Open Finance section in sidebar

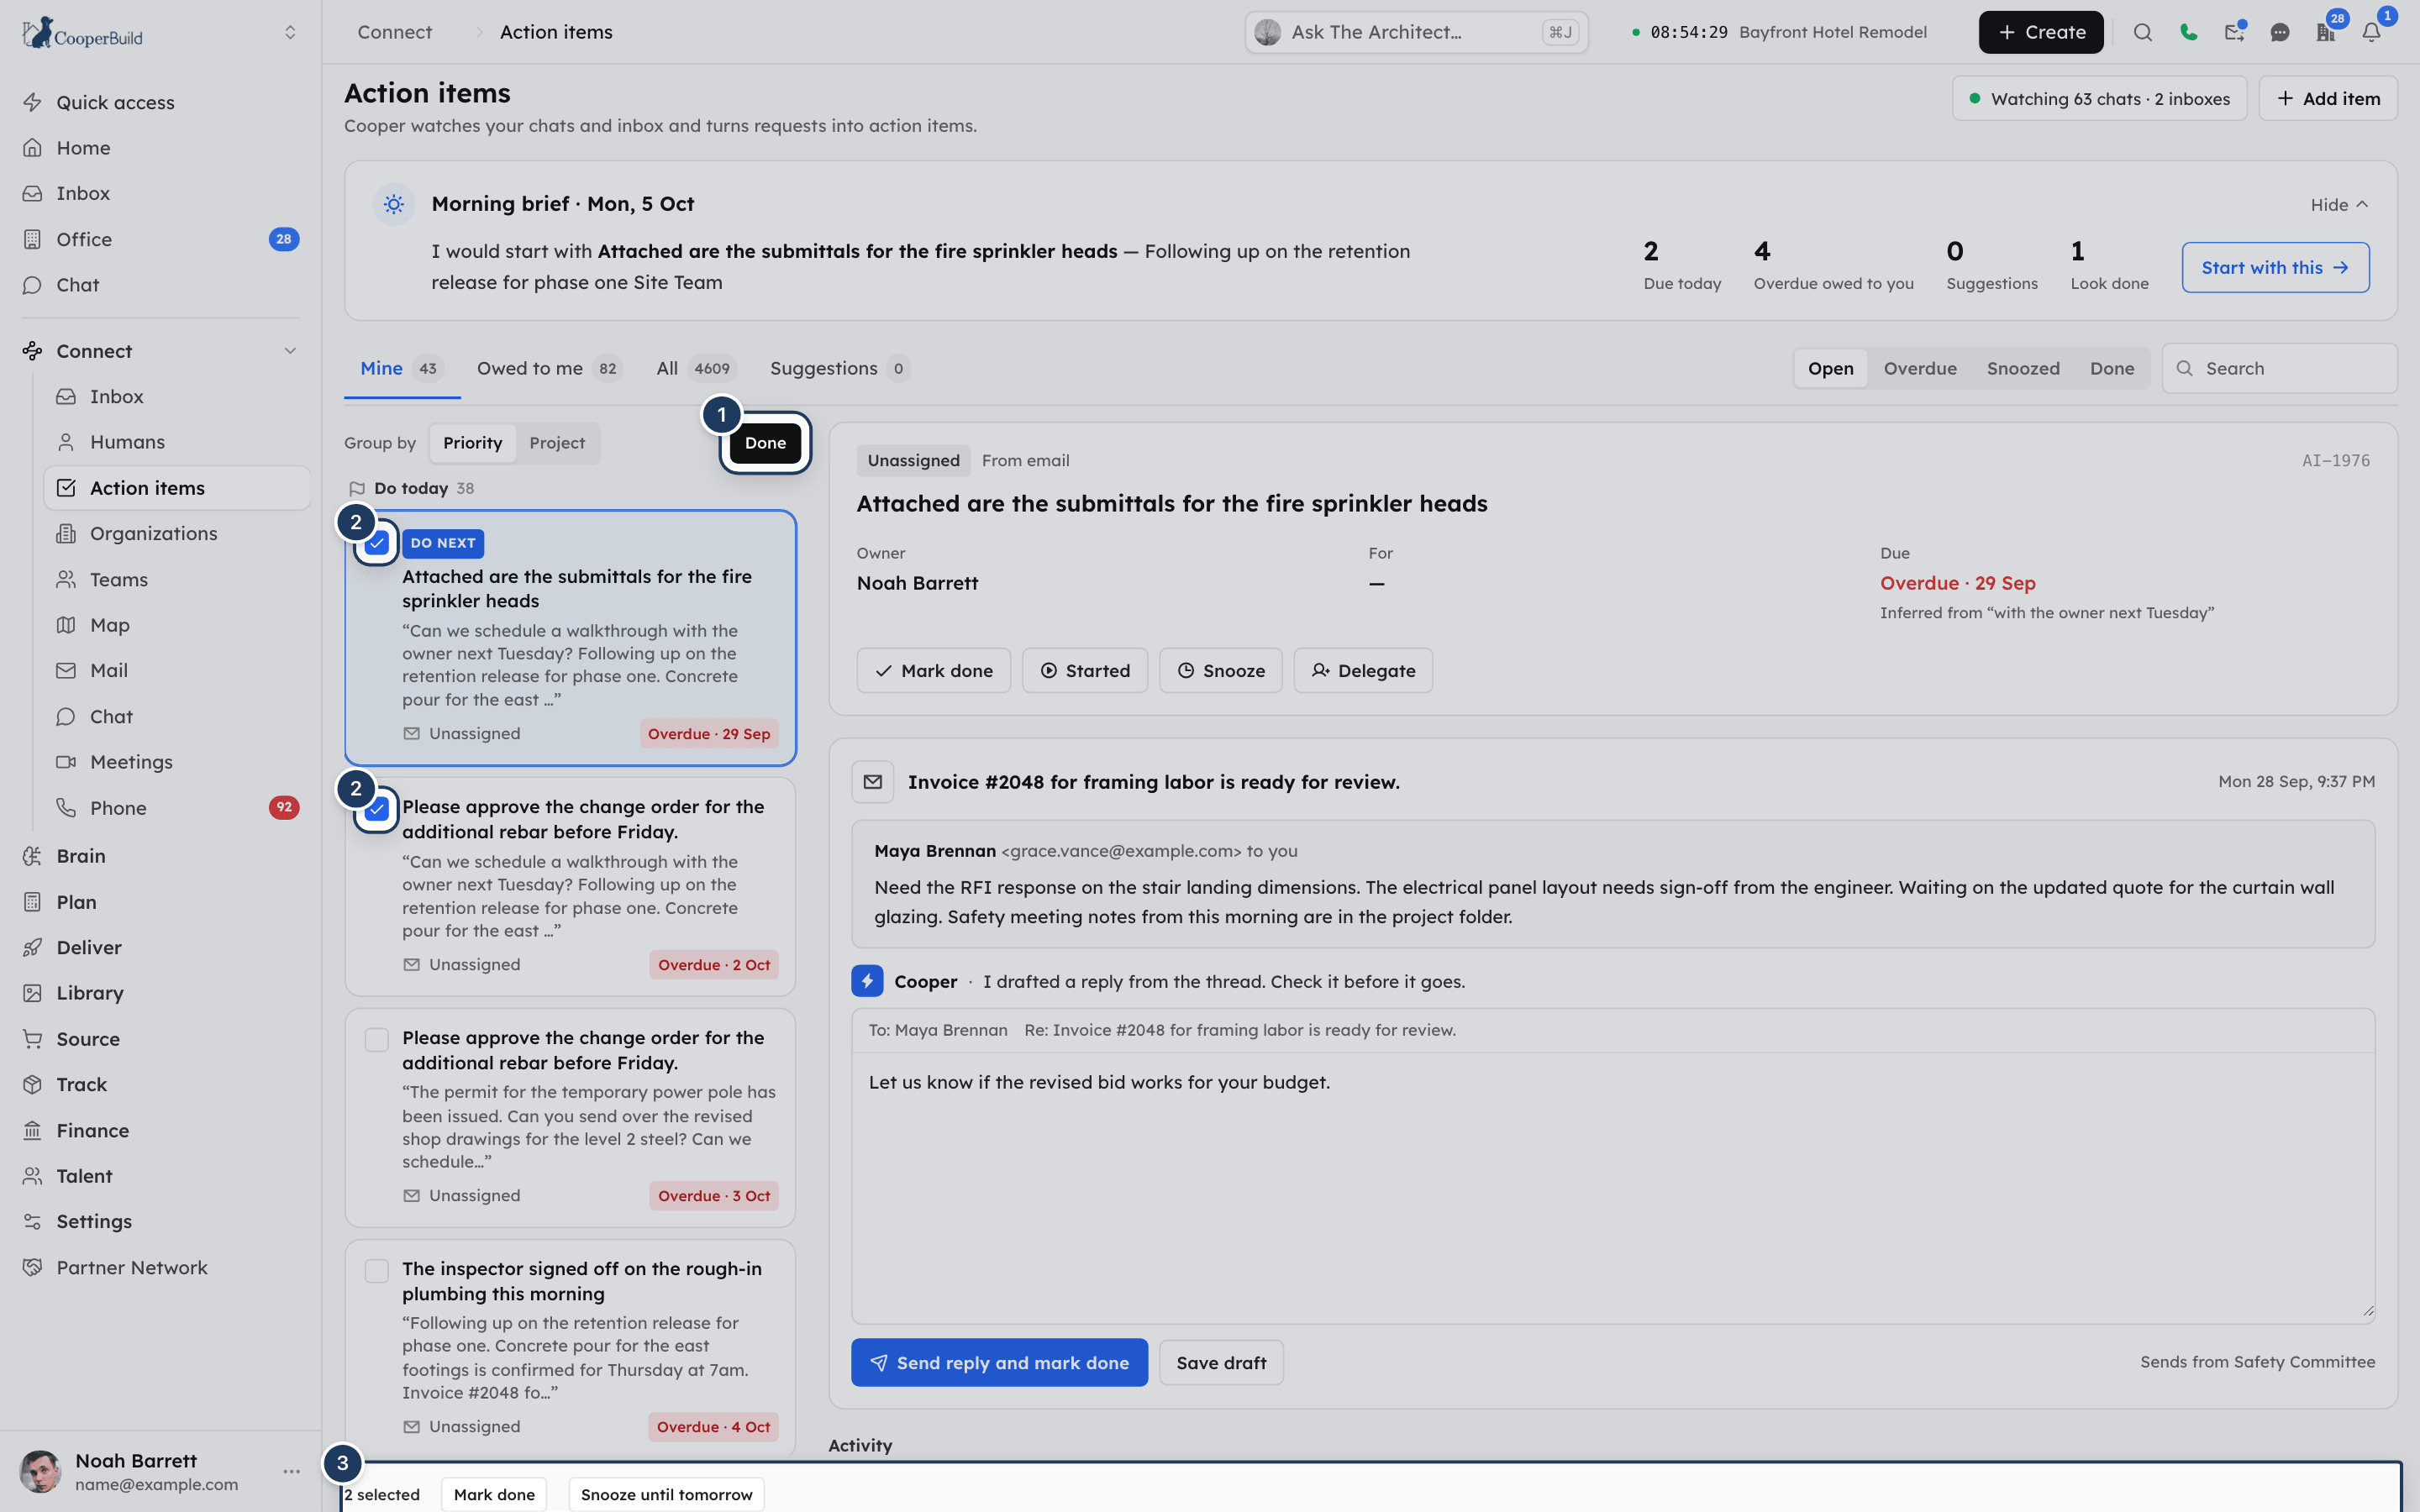(x=93, y=1130)
